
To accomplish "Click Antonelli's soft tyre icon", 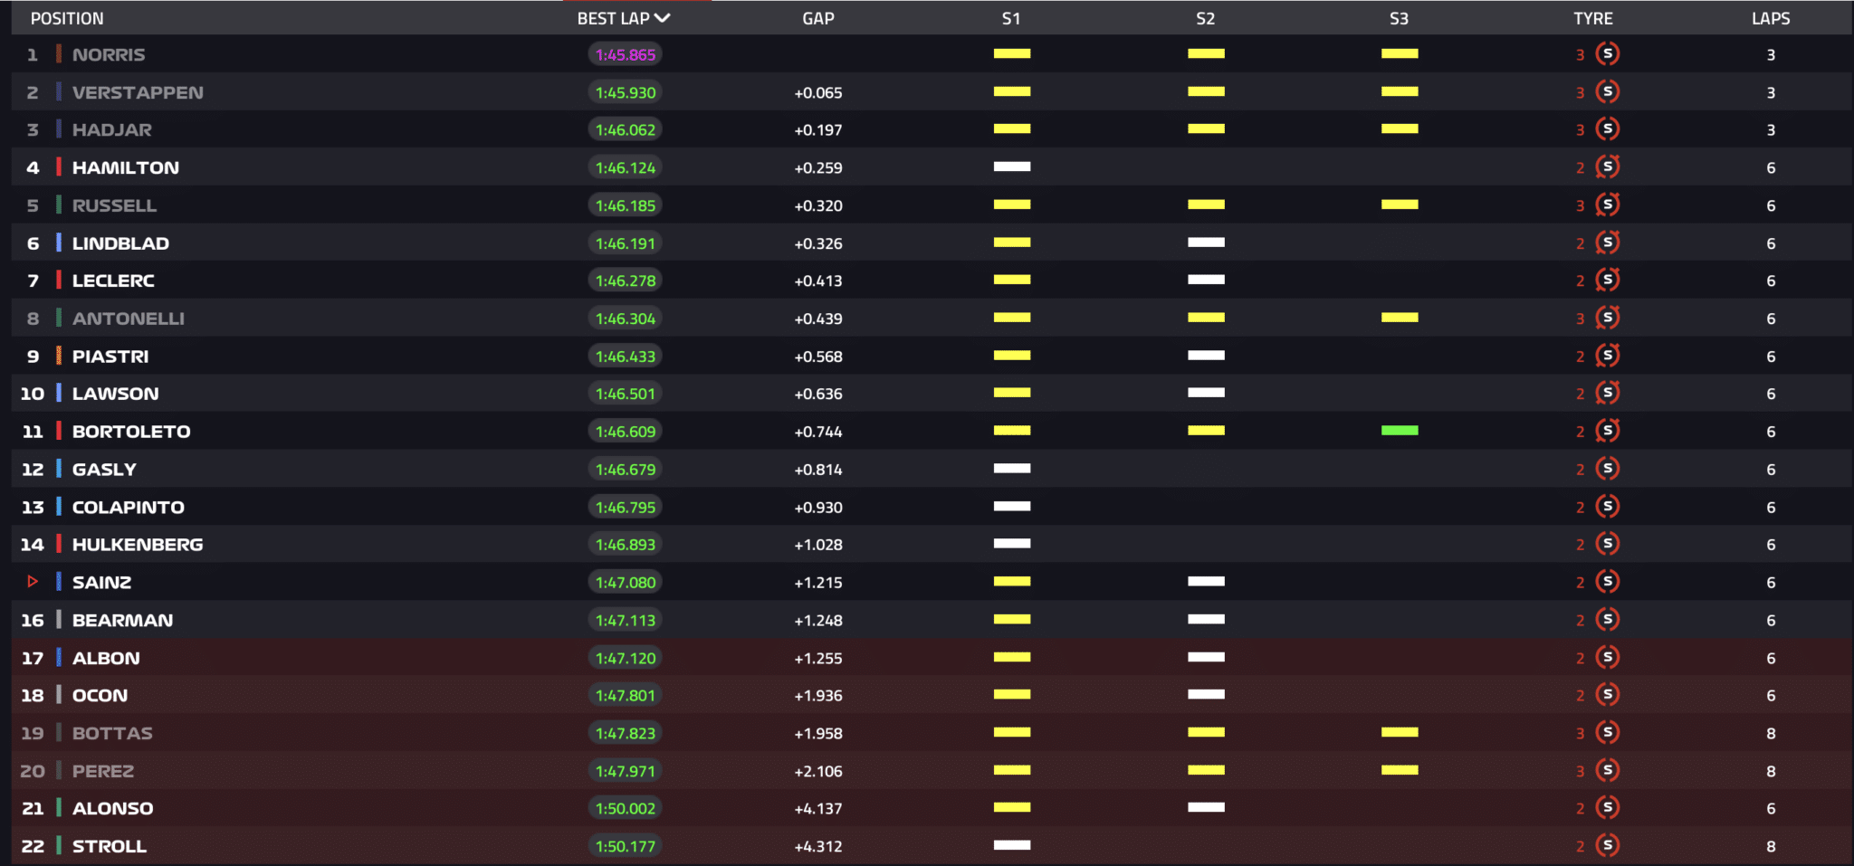I will [1608, 318].
